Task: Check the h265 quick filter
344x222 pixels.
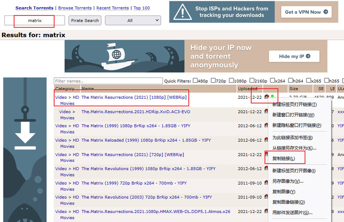Action: pos(327,80)
